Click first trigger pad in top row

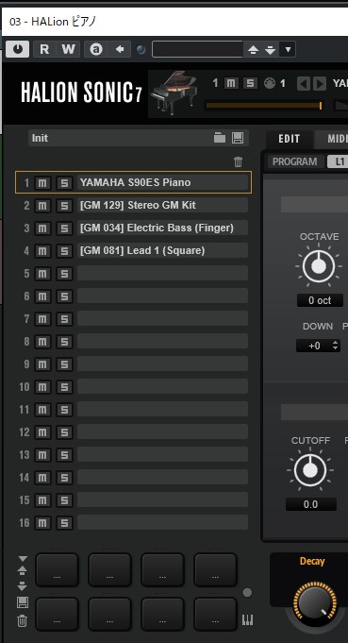[x=57, y=570]
